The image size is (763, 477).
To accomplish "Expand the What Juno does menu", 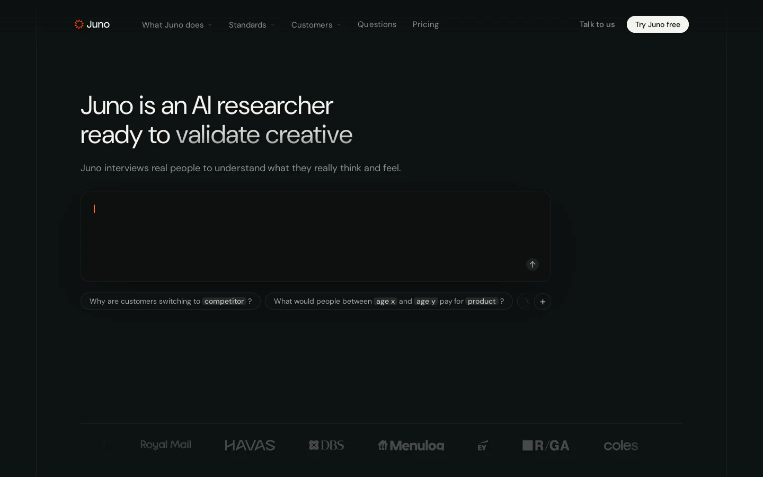I will pos(177,25).
